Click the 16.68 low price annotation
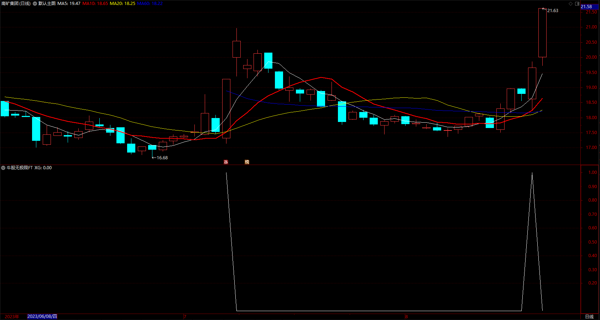The height and width of the screenshot is (320, 600). click(x=162, y=158)
